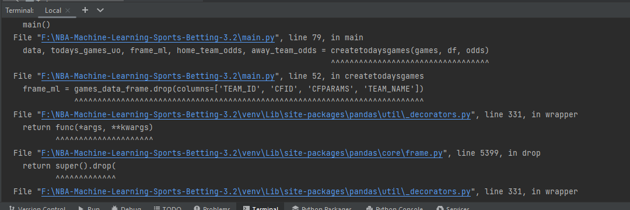The width and height of the screenshot is (630, 210).
Task: Open the Python Packages tool window
Action: pyautogui.click(x=322, y=208)
